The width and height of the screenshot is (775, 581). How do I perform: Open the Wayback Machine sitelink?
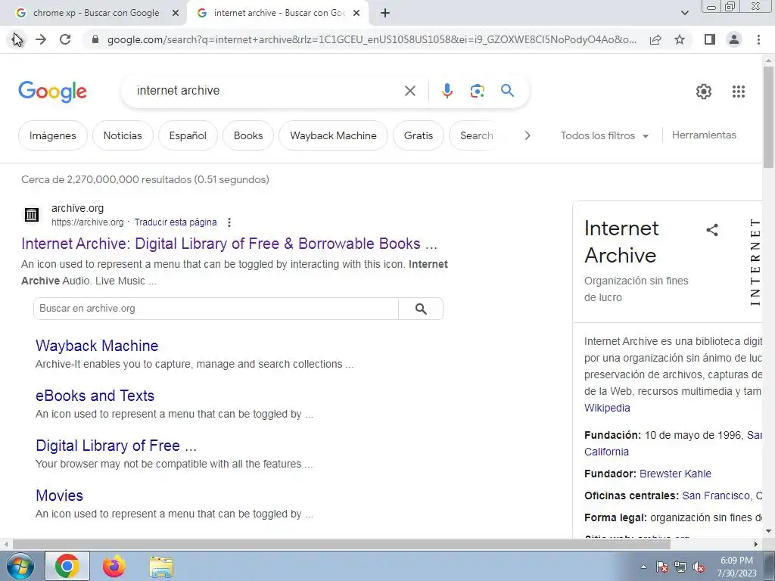click(97, 345)
